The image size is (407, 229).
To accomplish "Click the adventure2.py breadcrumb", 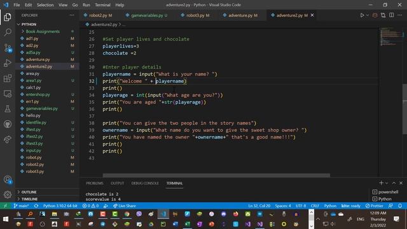I will coord(104,24).
